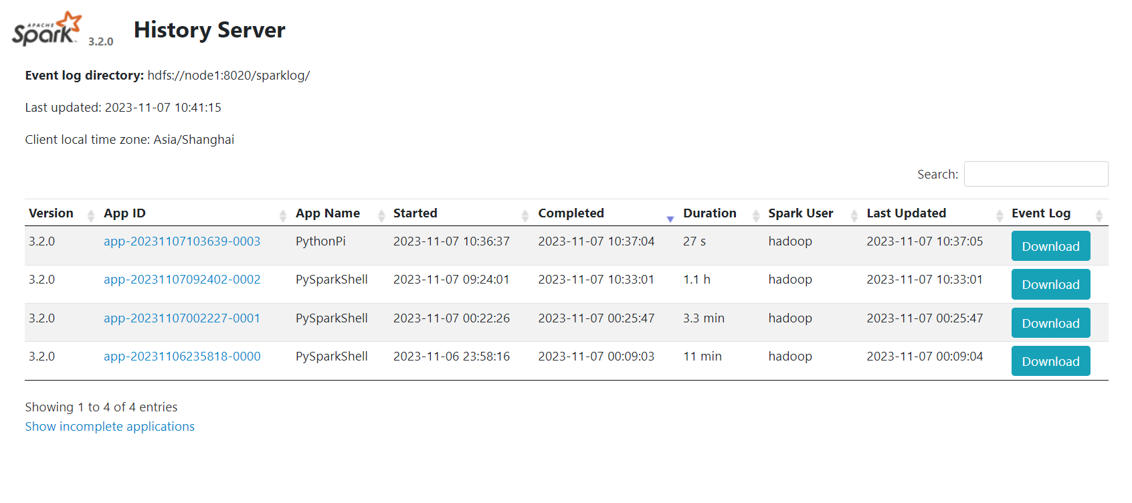Sort by App Name header

tap(328, 213)
